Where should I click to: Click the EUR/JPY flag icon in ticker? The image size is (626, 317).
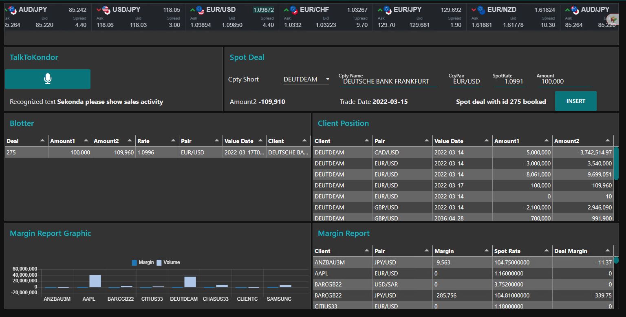pos(388,10)
